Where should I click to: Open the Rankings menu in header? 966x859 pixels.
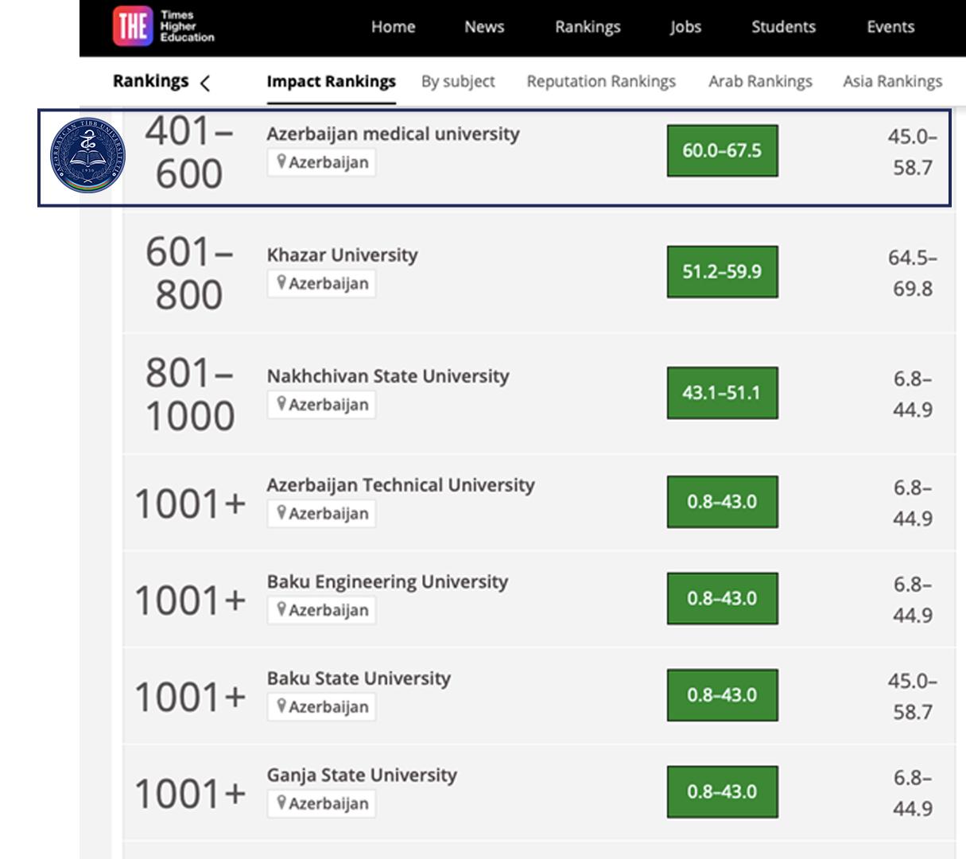[x=588, y=27]
